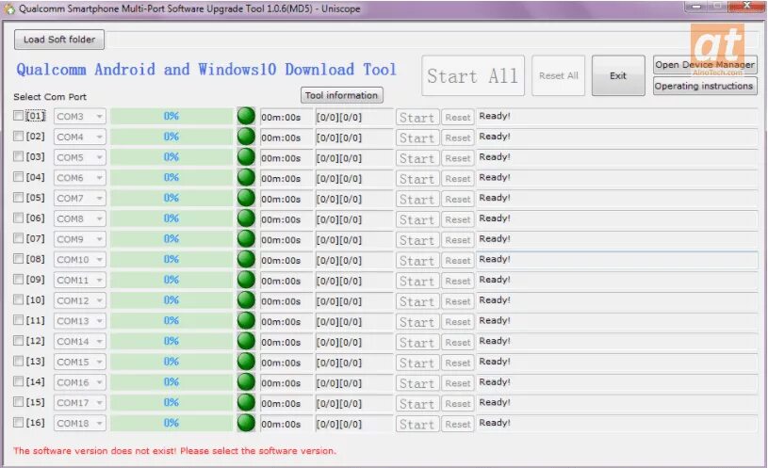768x468 pixels.
Task: Click the timer field in row 03
Action: click(286, 158)
